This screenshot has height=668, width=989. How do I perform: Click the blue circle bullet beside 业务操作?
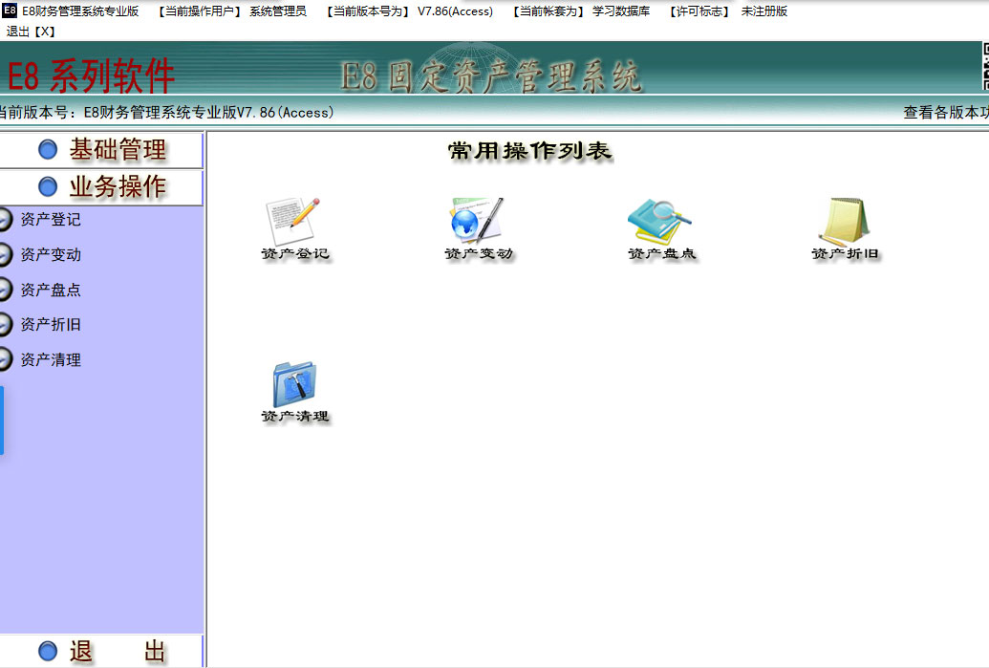point(48,186)
